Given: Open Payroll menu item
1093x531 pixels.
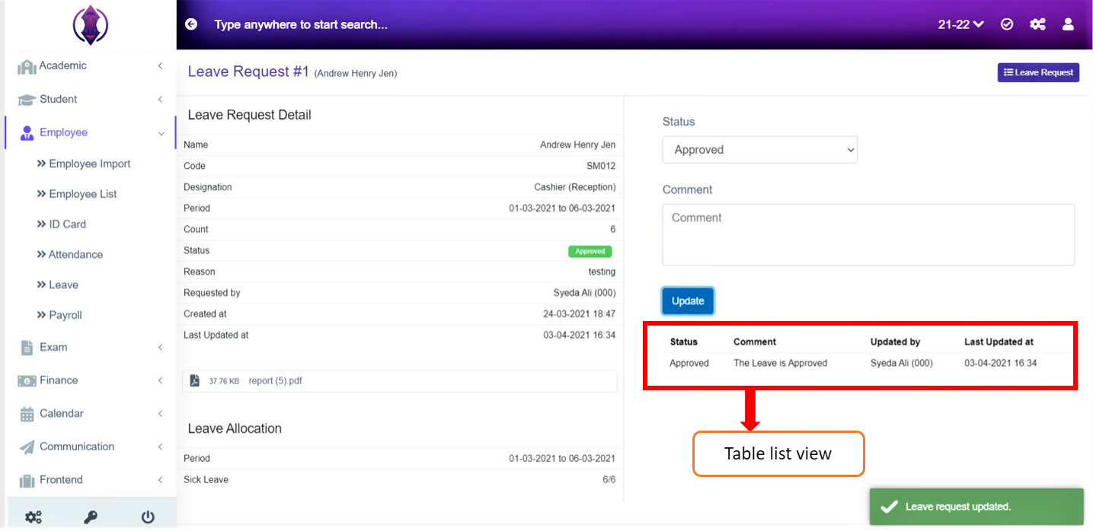Looking at the screenshot, I should pos(59,315).
